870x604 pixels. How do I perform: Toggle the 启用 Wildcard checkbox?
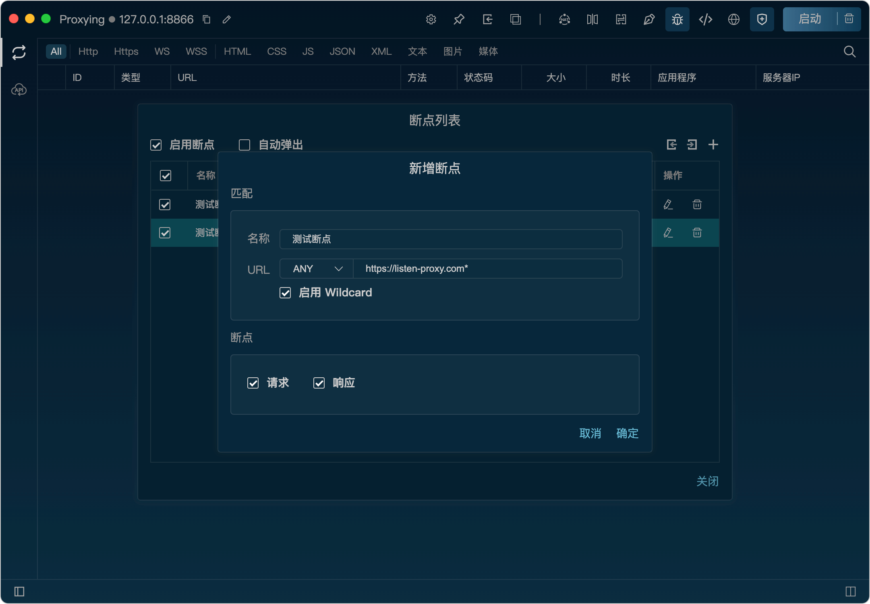pyautogui.click(x=285, y=293)
